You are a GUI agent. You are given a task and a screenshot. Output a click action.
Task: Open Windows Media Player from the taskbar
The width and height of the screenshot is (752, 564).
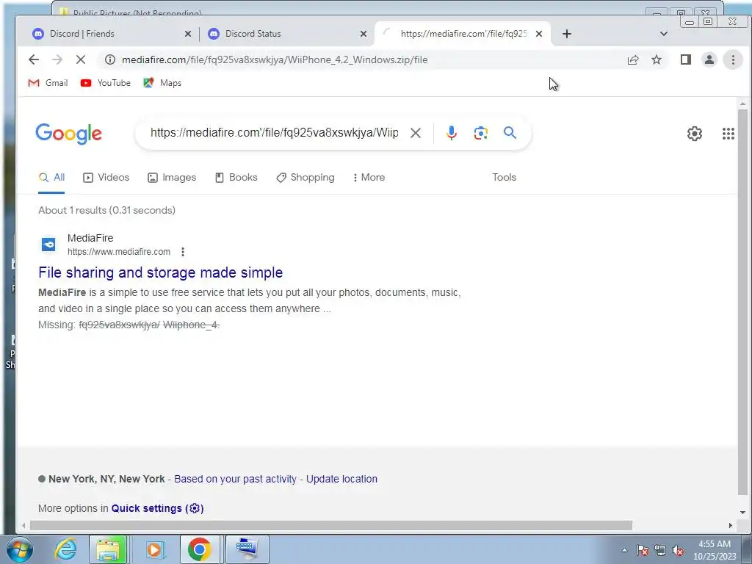tap(154, 549)
